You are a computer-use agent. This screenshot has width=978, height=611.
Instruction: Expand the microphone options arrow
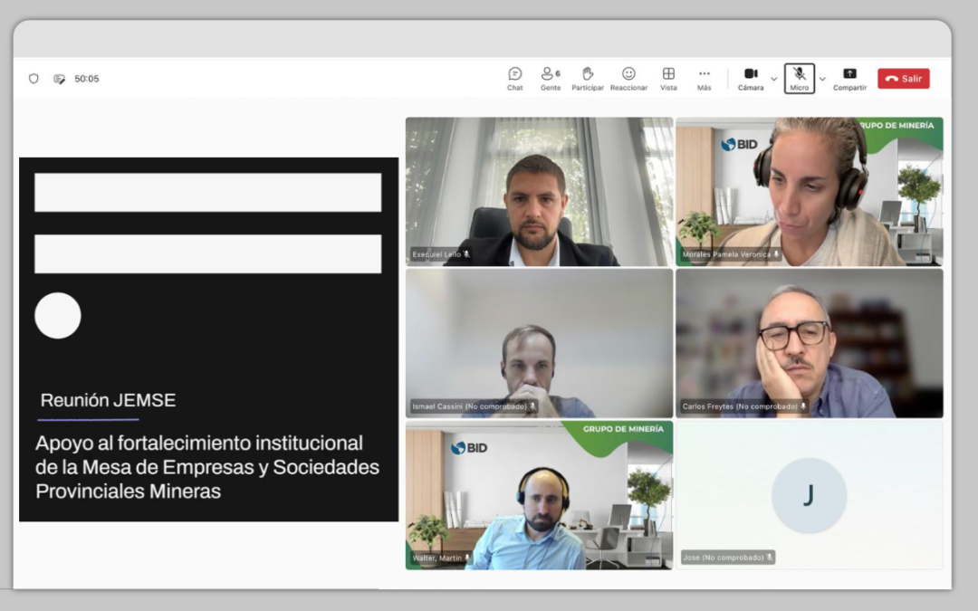(x=822, y=79)
